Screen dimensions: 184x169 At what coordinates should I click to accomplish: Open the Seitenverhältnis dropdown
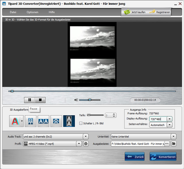point(170,125)
